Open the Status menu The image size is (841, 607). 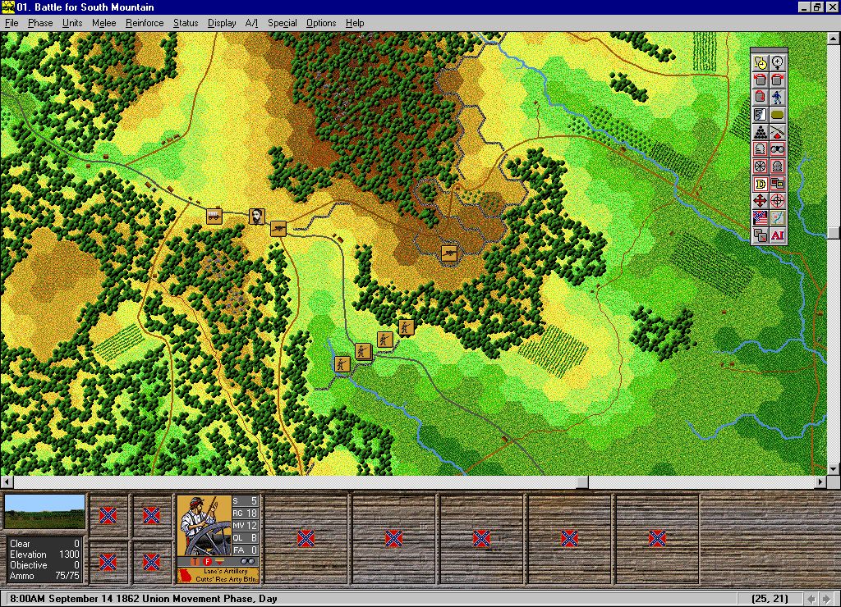[186, 23]
